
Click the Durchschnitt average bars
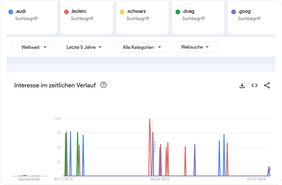click(x=29, y=175)
